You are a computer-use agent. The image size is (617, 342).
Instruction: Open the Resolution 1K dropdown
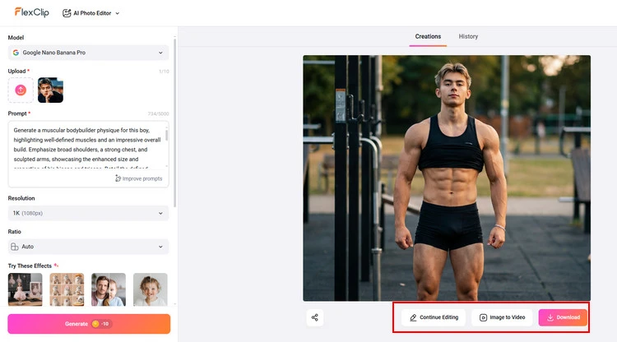click(89, 213)
